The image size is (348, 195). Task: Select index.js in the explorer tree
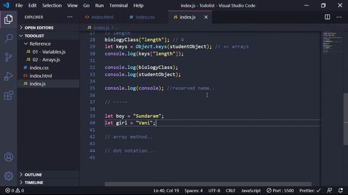point(48,83)
